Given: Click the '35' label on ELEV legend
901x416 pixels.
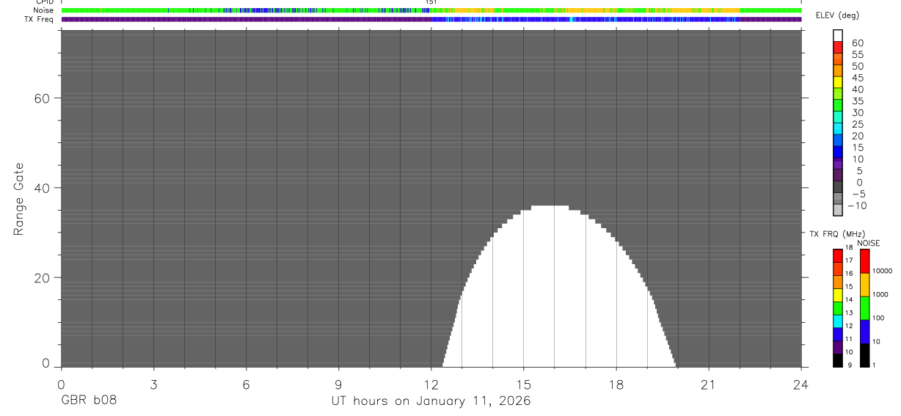Looking at the screenshot, I should pyautogui.click(x=857, y=101).
